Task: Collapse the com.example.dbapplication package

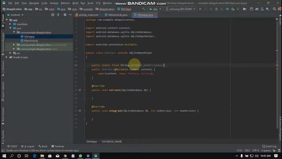Action: 14,32
